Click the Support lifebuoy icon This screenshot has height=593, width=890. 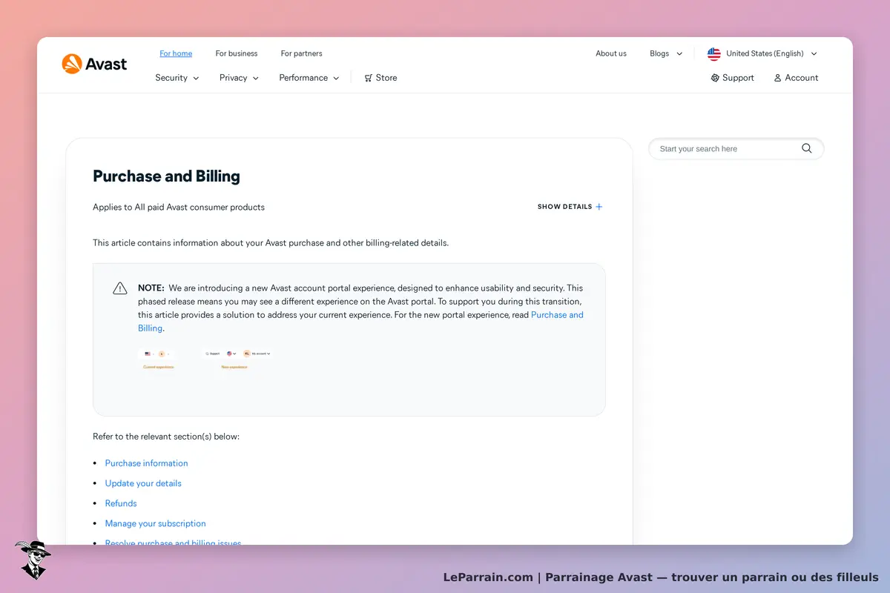pyautogui.click(x=715, y=78)
